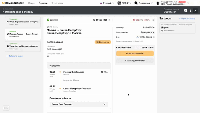Image resolution: width=200 pixels, height=113 pixels.
Task: Click the red notification badge 53399
Action: click(x=182, y=2)
